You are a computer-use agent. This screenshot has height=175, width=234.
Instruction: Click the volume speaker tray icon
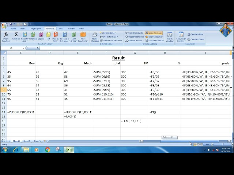(209, 150)
